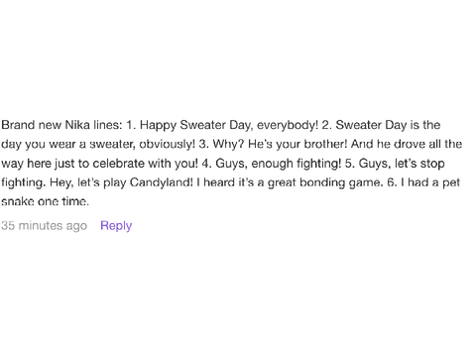Click the number '35' in the timestamp

(8, 225)
